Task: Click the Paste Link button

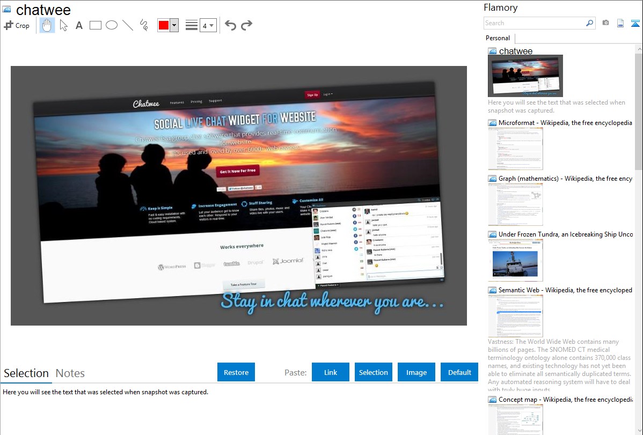Action: click(x=331, y=372)
